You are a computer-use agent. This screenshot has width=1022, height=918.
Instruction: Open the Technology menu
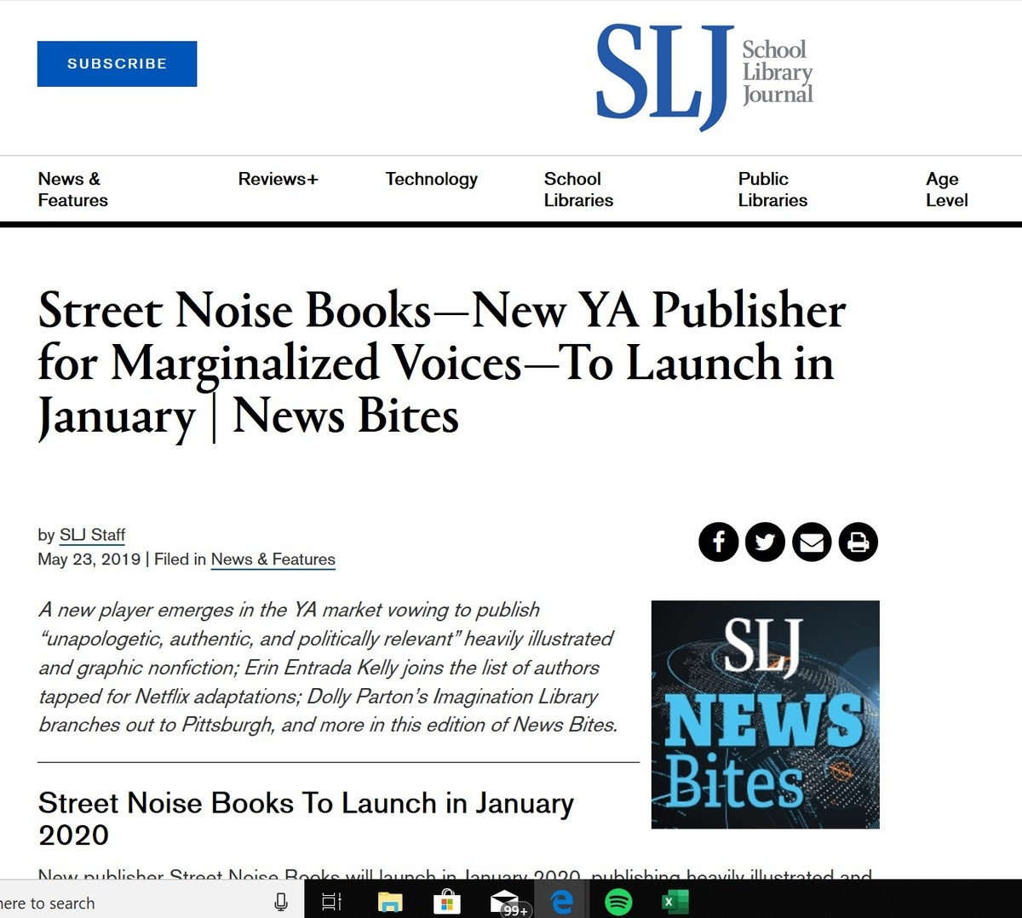(431, 179)
